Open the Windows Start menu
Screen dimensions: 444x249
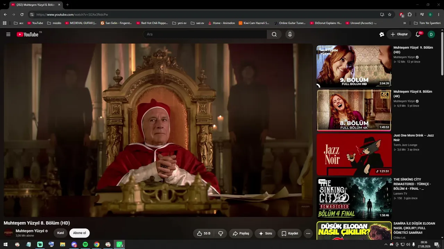(6, 245)
